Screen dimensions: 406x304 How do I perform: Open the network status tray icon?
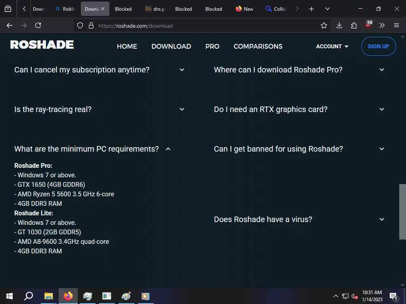[345, 296]
